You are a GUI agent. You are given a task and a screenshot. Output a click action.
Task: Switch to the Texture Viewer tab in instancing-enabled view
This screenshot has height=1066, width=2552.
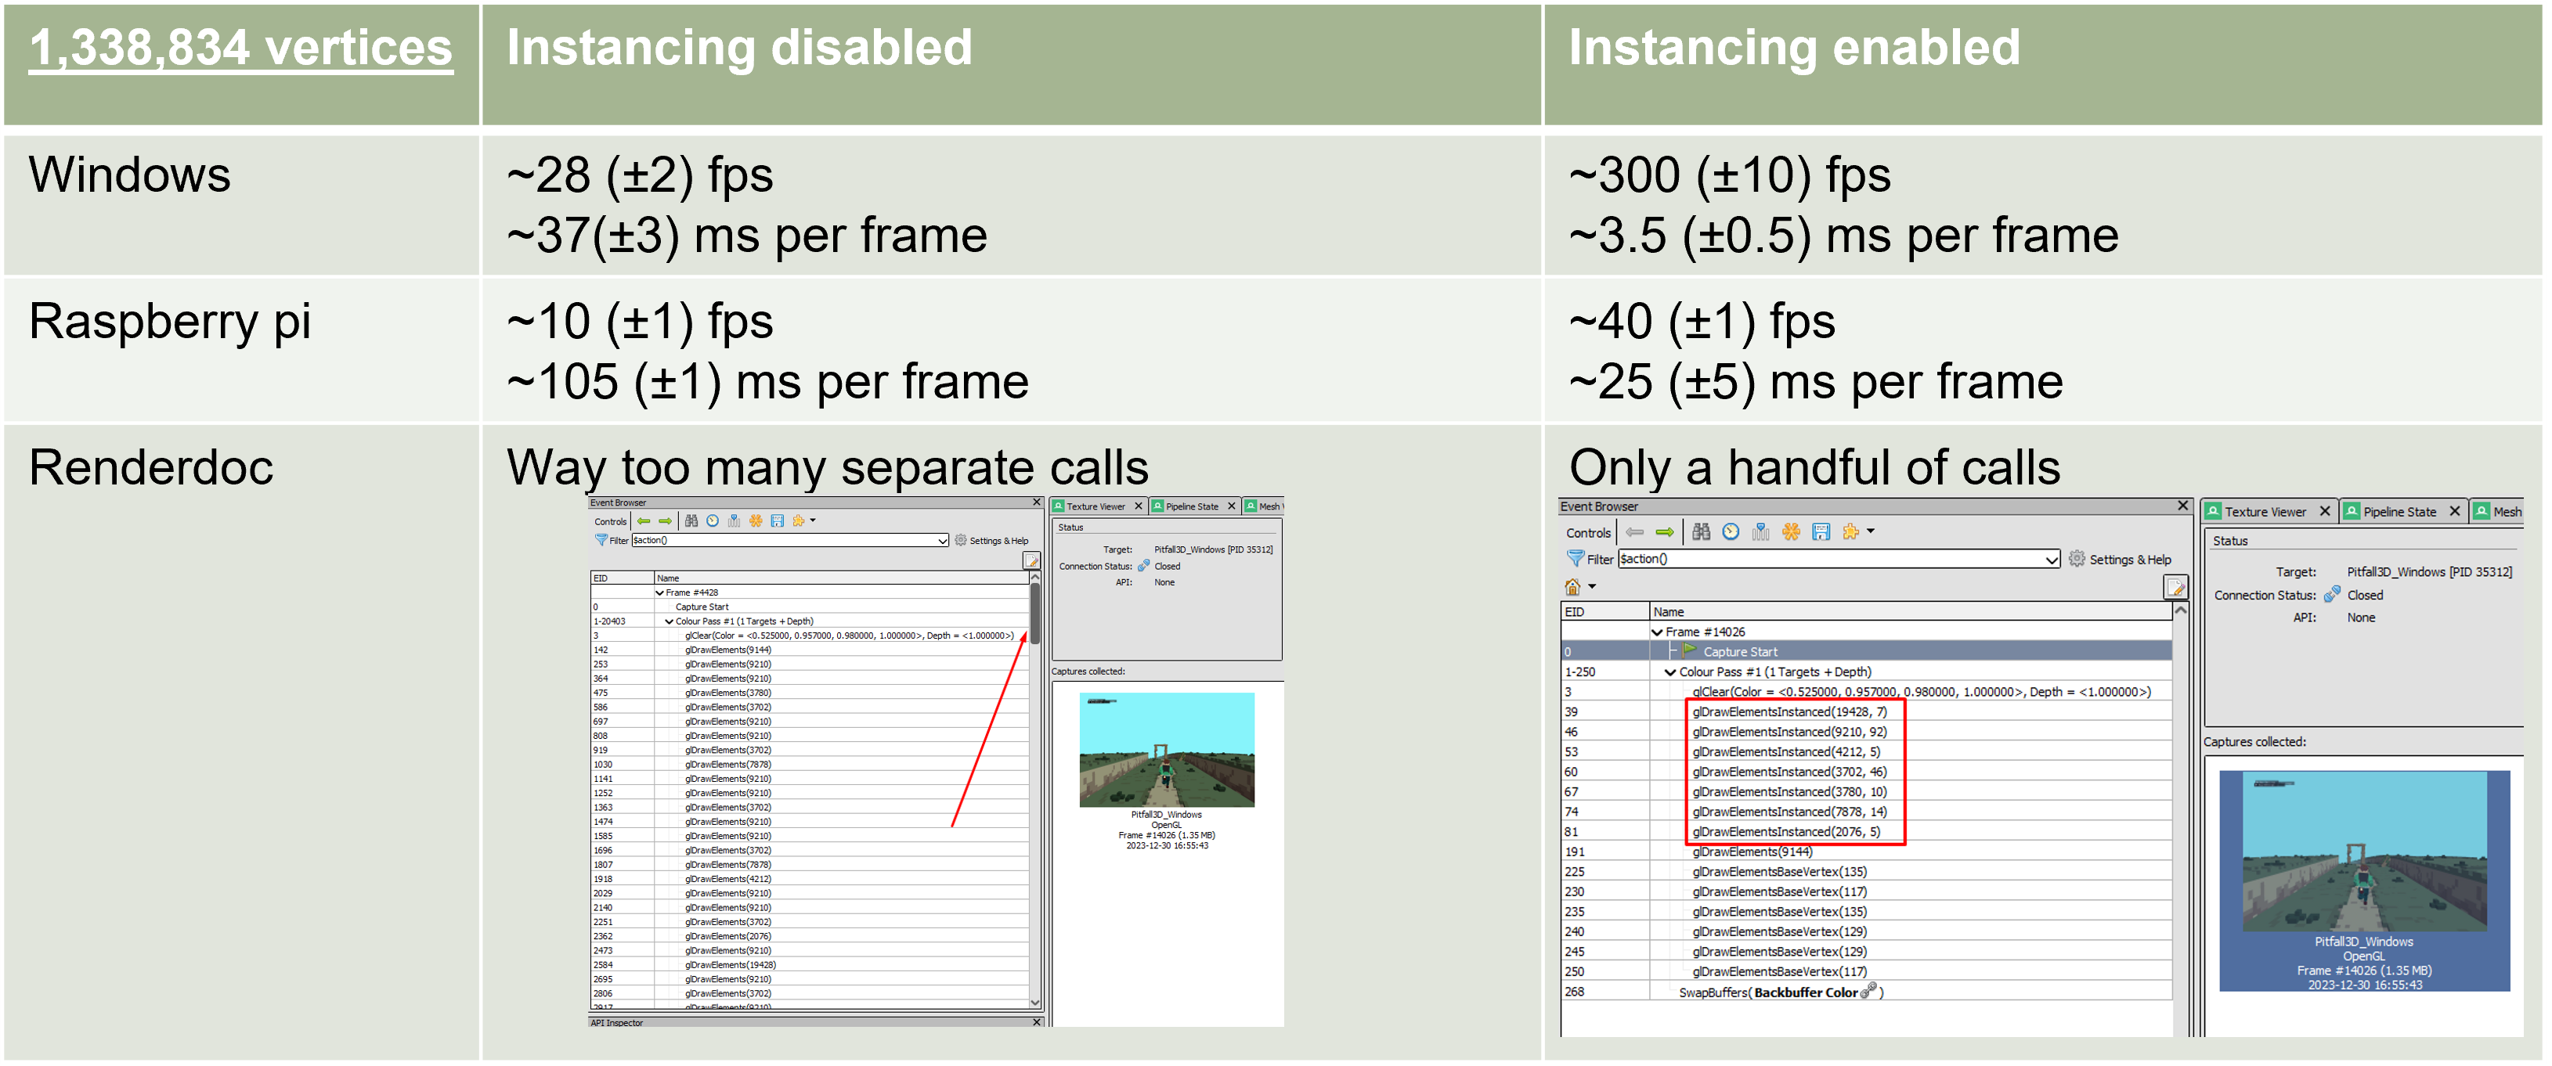[x=2265, y=512]
